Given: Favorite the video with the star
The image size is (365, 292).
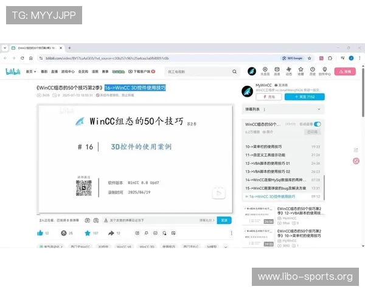Looking at the screenshot, I should click(x=88, y=233).
